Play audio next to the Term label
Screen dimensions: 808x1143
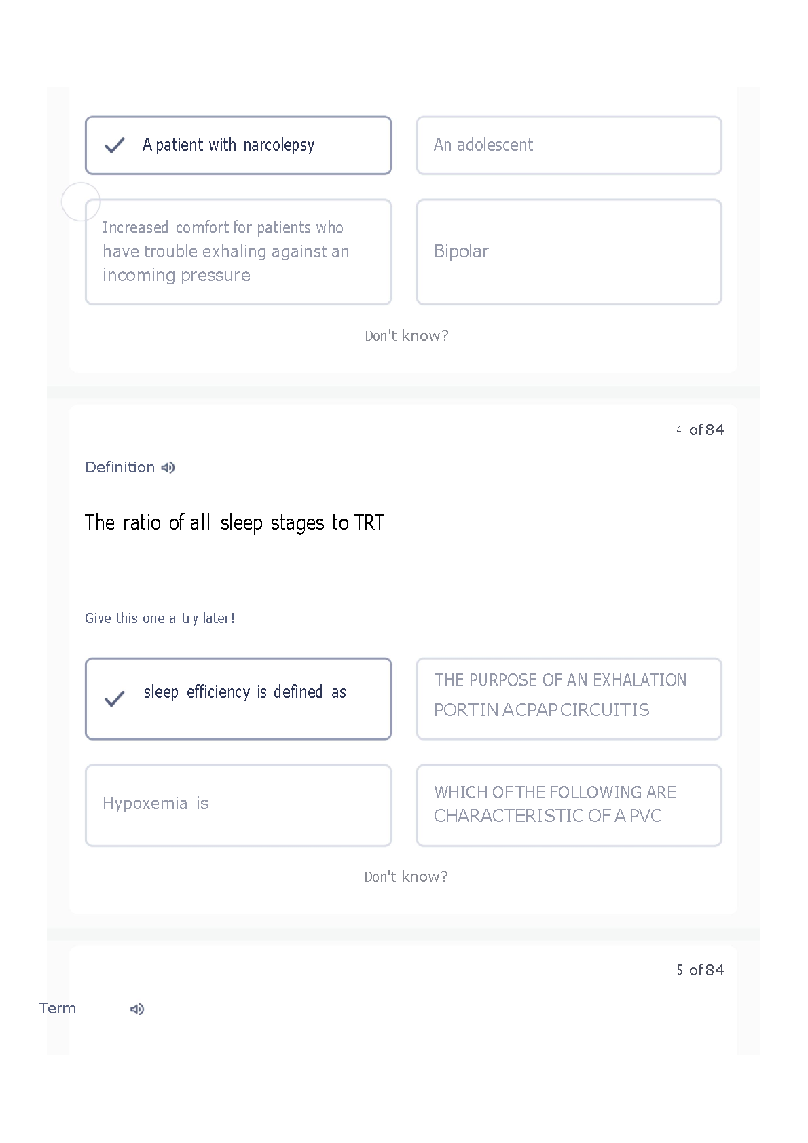click(x=137, y=1009)
